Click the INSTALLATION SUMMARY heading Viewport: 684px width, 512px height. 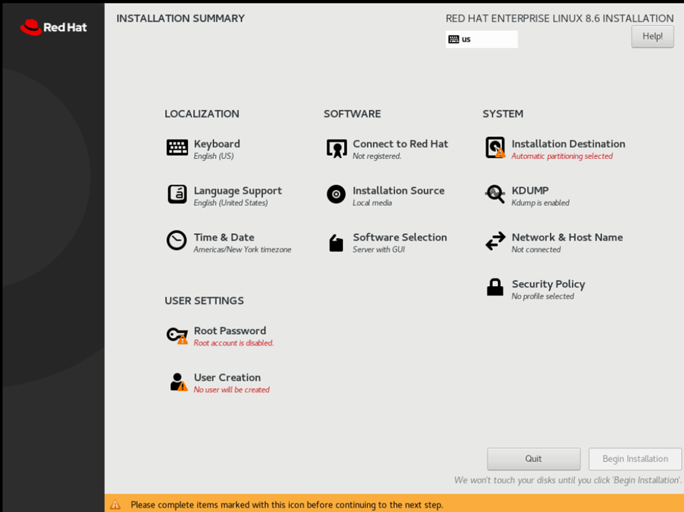(180, 18)
